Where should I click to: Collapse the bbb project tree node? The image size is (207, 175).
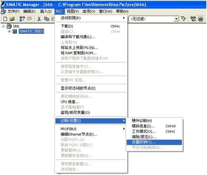point(3,26)
